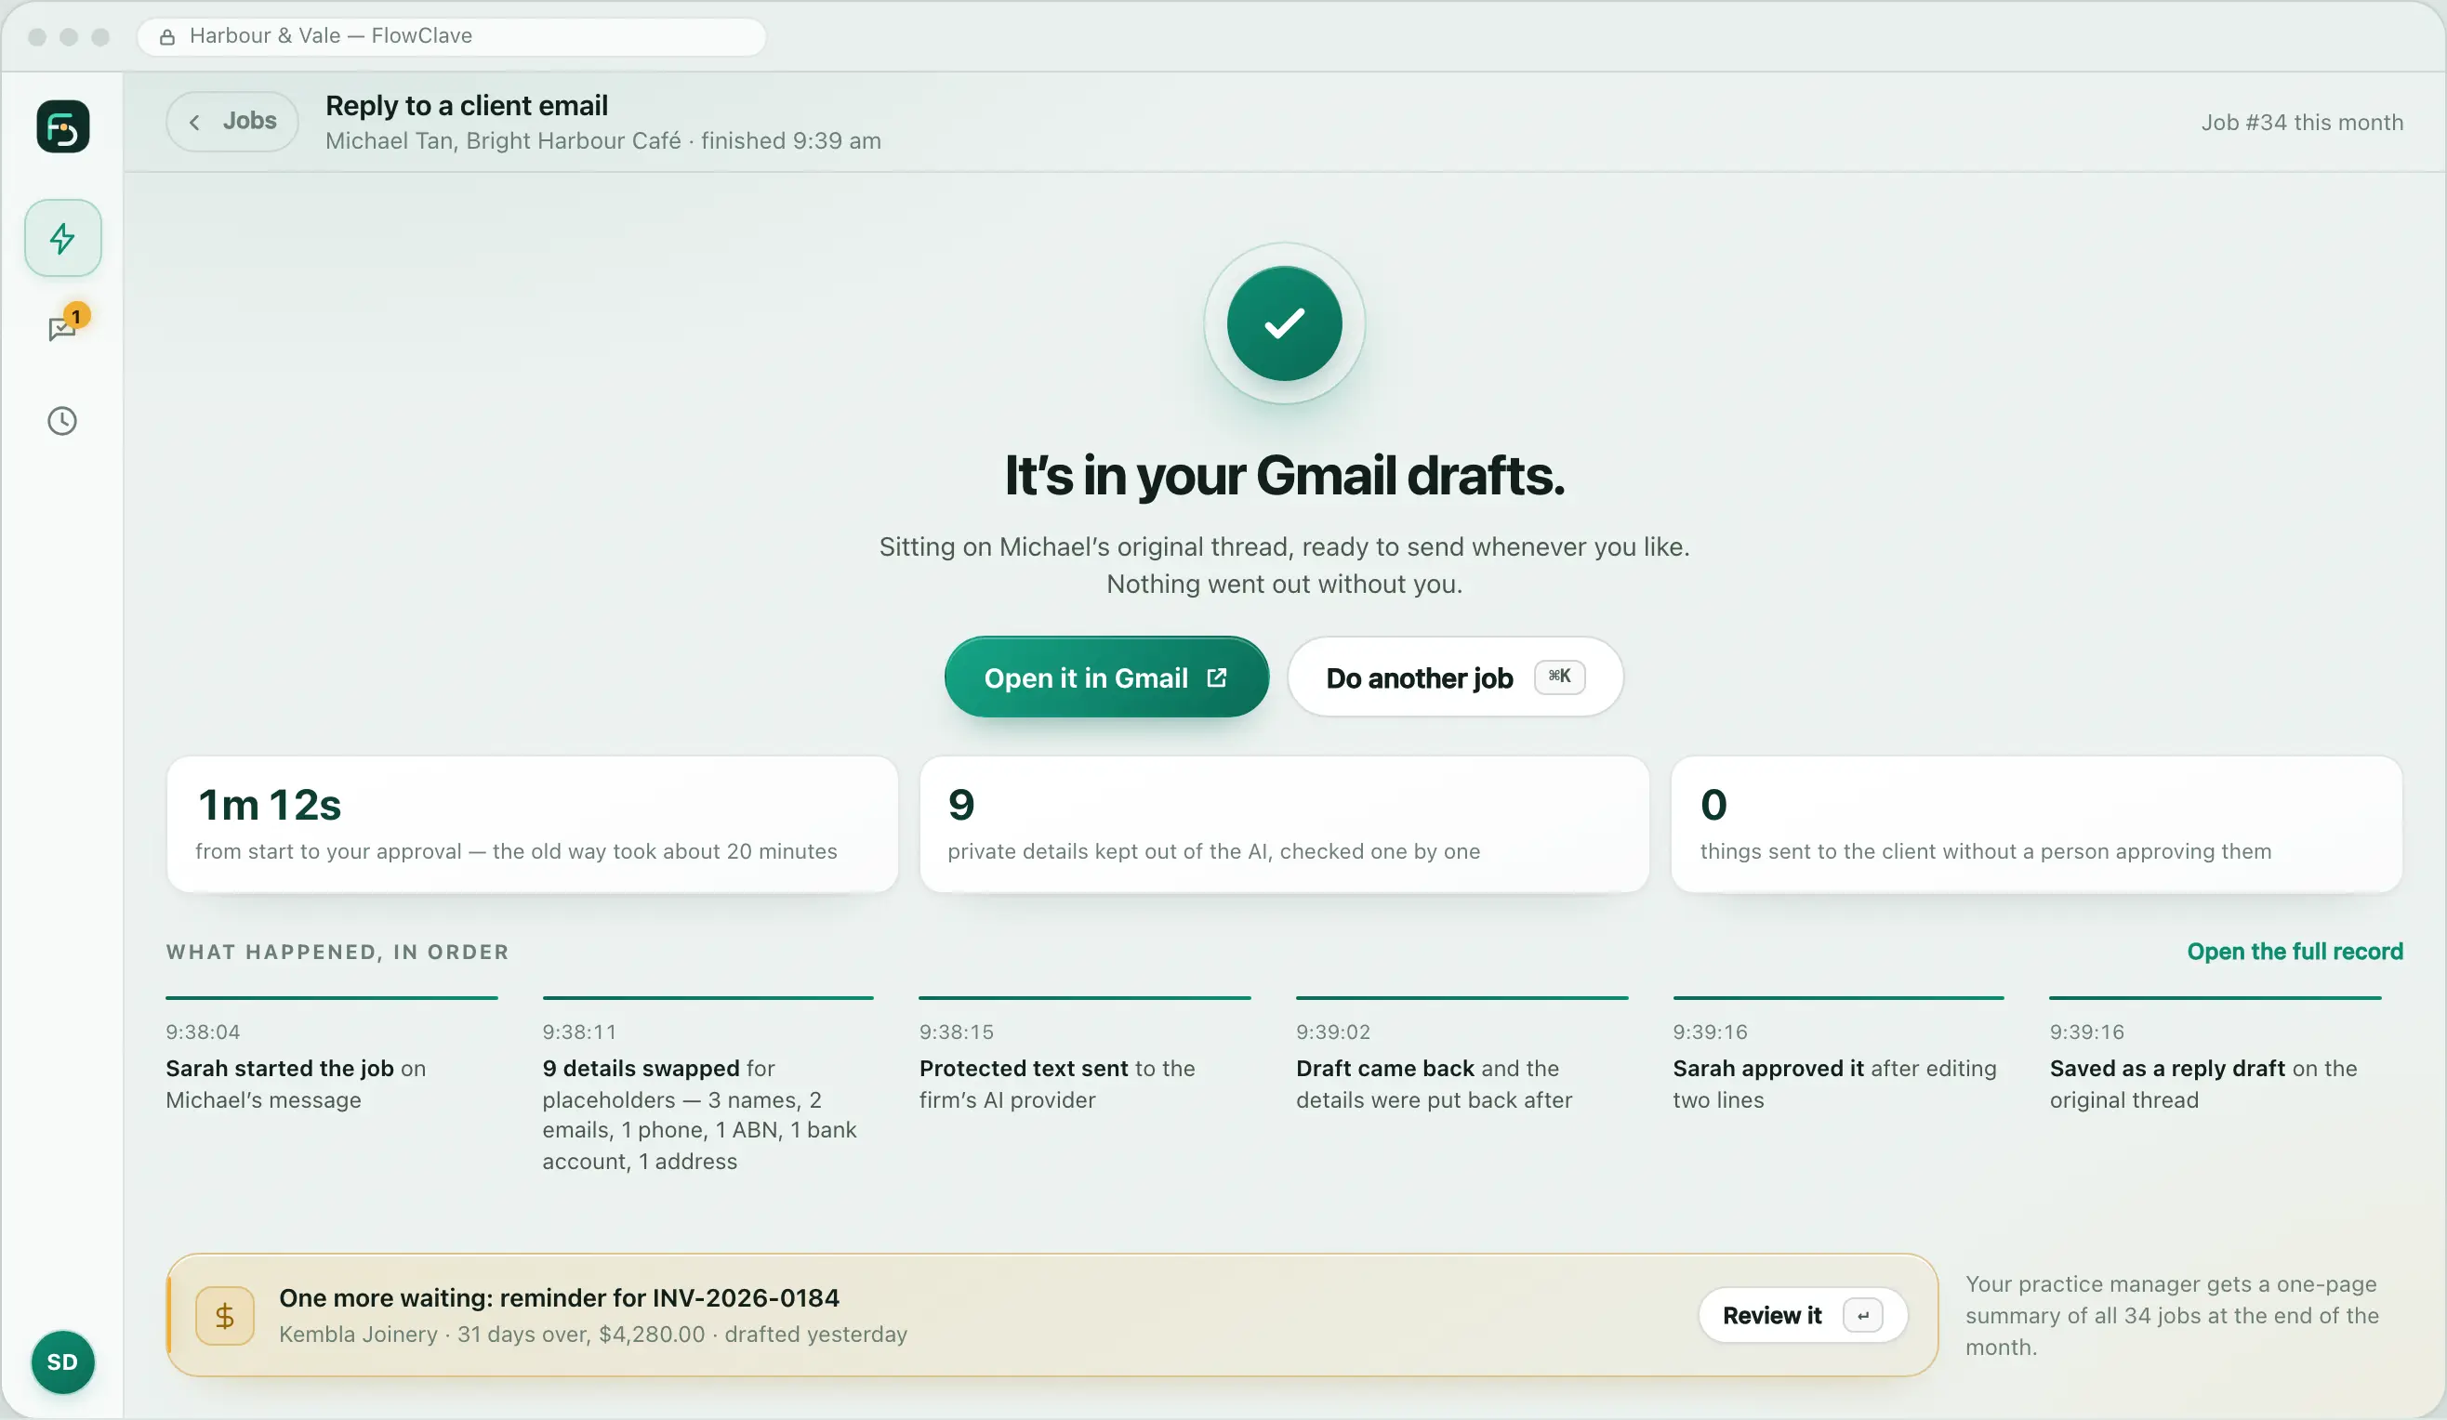Click the green checkmark success icon
This screenshot has width=2447, height=1420.
coord(1284,323)
